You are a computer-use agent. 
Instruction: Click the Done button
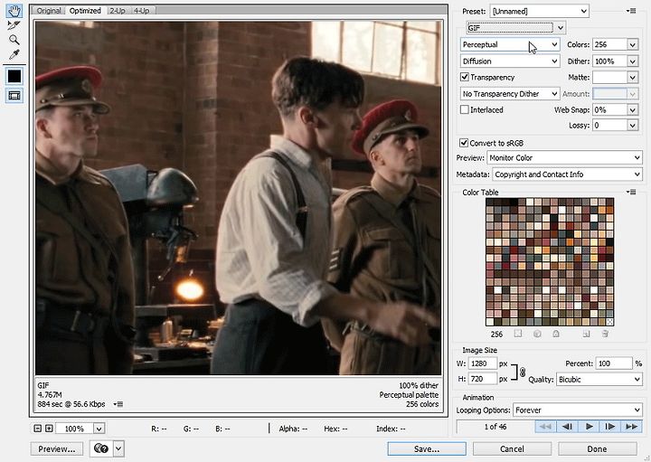tap(597, 448)
